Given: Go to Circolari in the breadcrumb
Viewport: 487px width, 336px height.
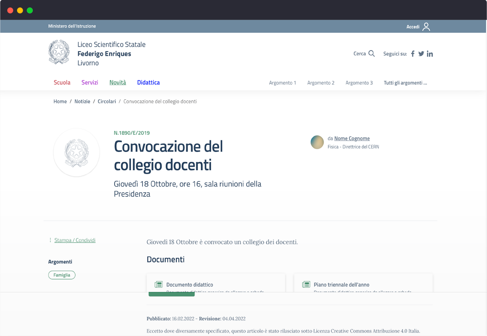Looking at the screenshot, I should click(x=107, y=101).
